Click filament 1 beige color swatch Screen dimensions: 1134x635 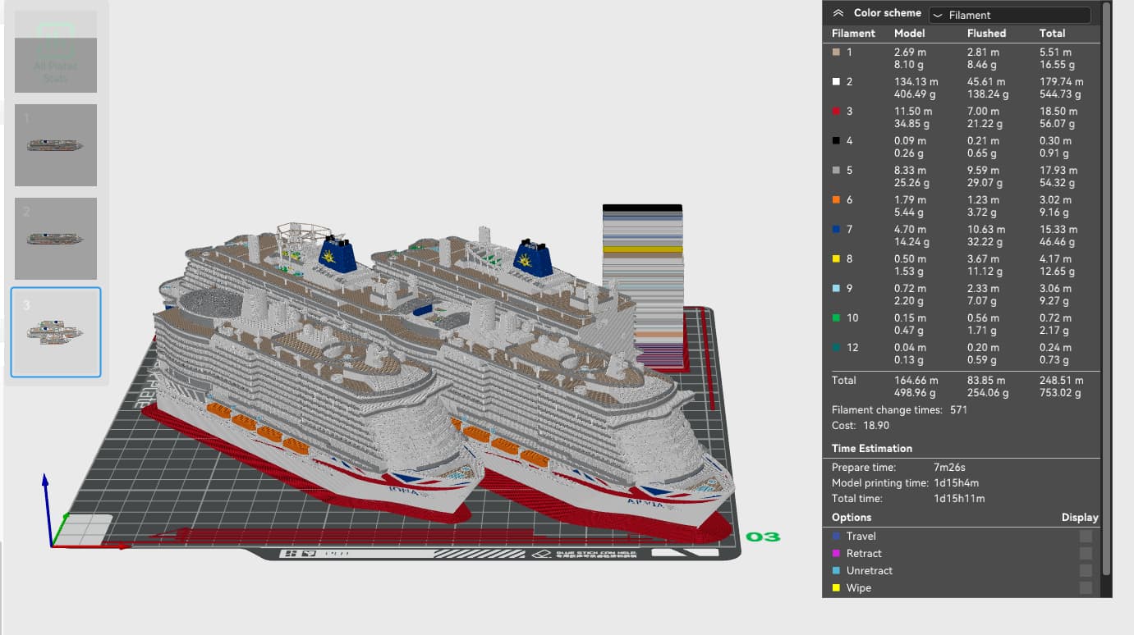836,52
